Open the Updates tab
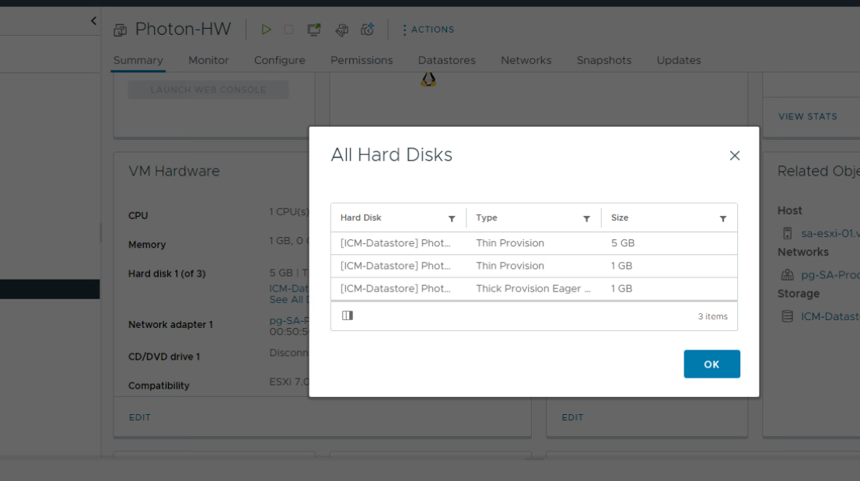 click(679, 61)
